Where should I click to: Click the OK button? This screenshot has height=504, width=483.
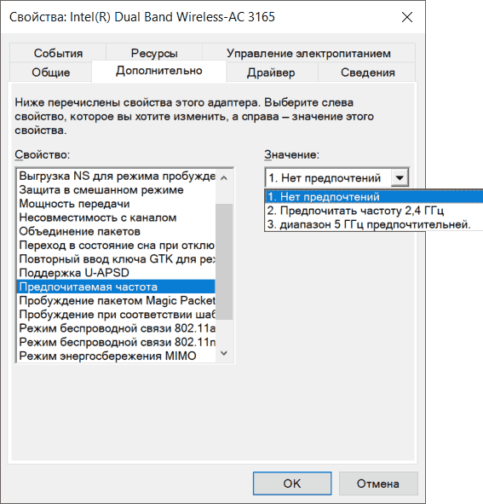point(292,484)
